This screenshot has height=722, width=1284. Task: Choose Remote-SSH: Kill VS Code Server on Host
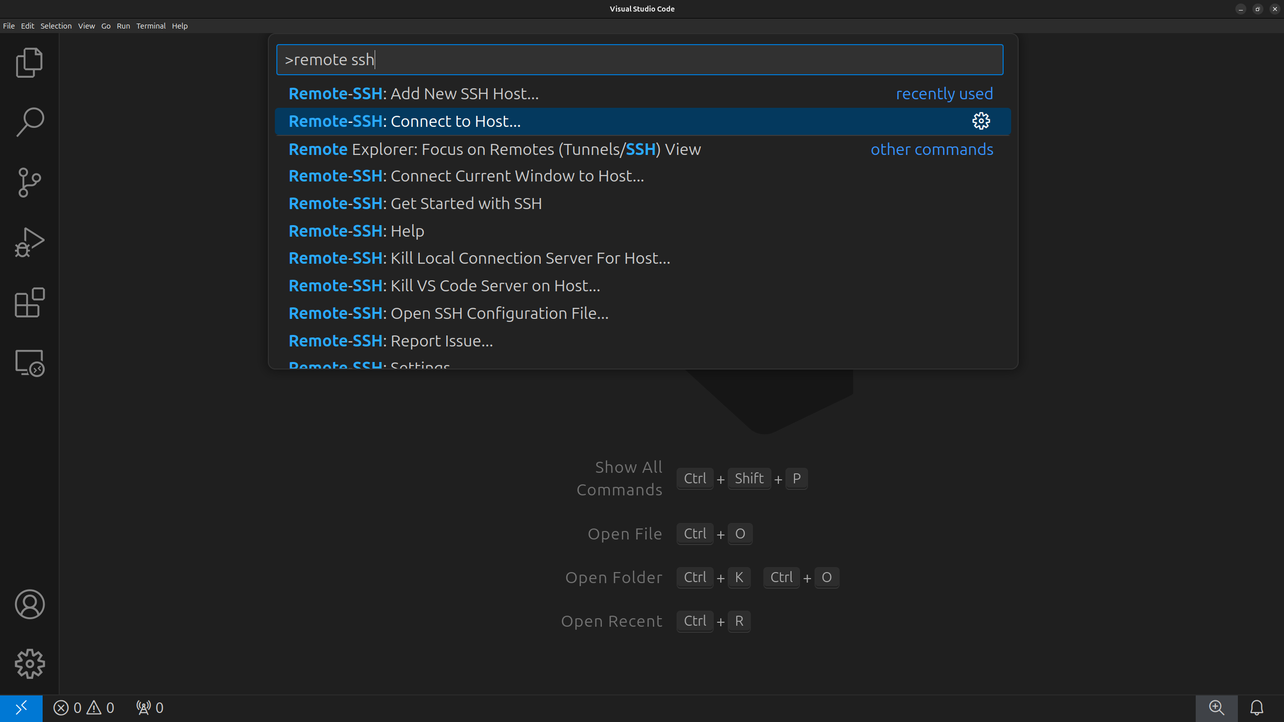pos(444,286)
